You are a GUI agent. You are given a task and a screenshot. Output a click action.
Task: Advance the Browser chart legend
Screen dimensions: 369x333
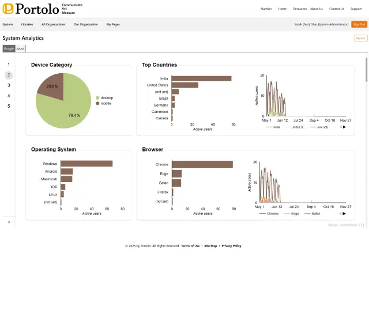tap(345, 213)
